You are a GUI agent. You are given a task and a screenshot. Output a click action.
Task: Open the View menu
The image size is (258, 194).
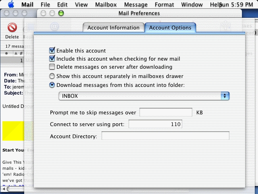coord(81,4)
